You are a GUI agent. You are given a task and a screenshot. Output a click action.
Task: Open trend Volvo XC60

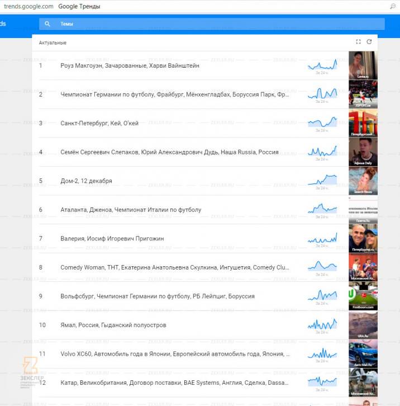click(175, 354)
